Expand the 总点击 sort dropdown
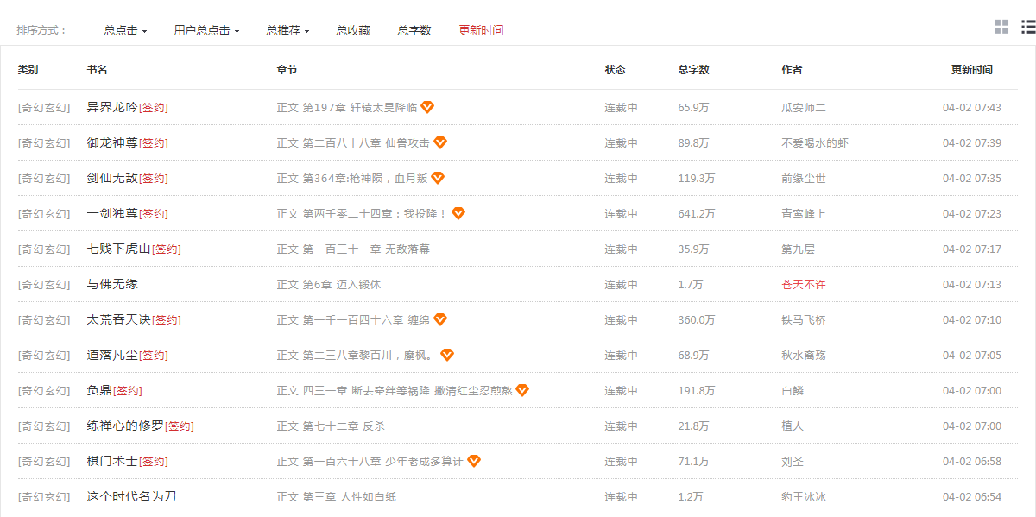The image size is (1036, 517). [125, 30]
